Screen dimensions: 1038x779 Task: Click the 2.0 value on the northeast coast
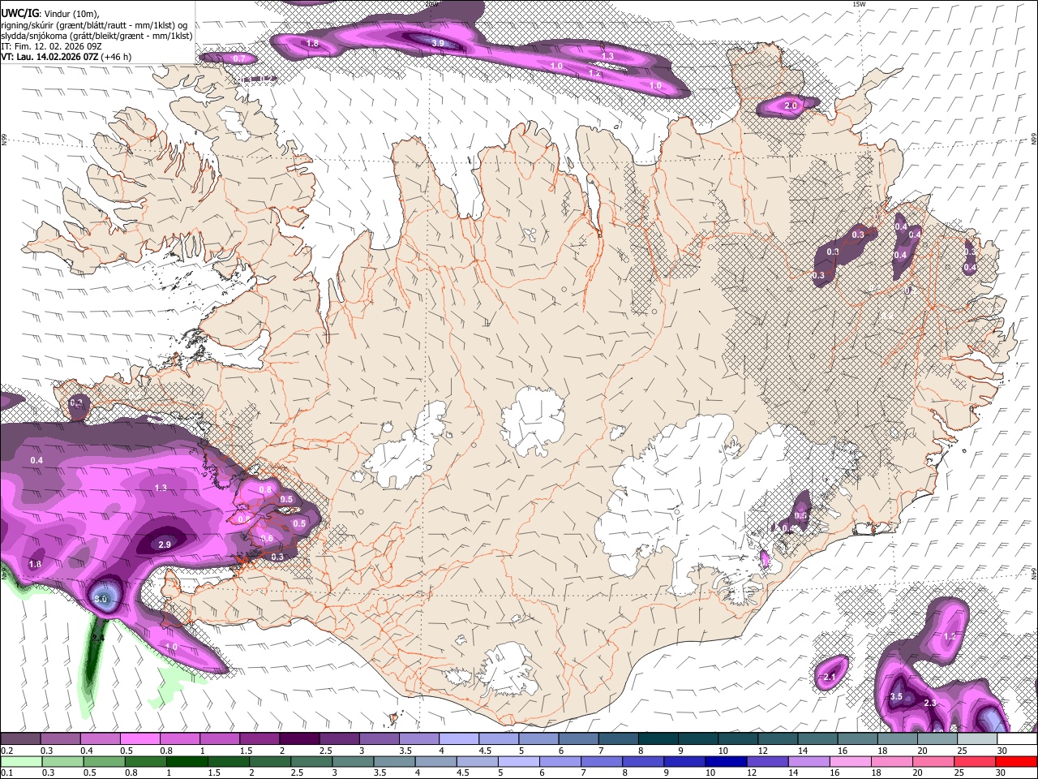point(791,106)
